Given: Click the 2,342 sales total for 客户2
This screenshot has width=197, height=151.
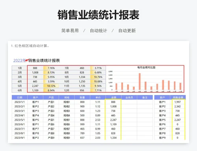Looking at the screenshot, I should [178, 106].
